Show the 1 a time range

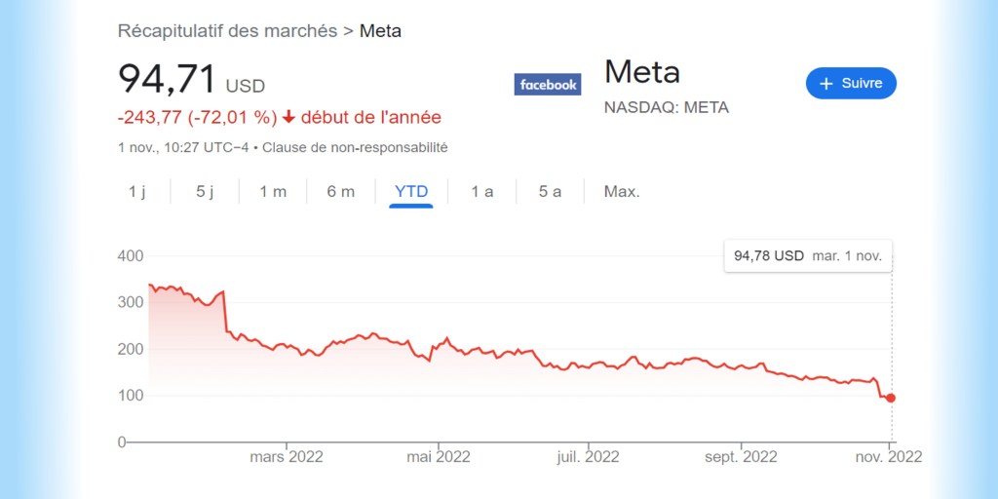tap(482, 191)
